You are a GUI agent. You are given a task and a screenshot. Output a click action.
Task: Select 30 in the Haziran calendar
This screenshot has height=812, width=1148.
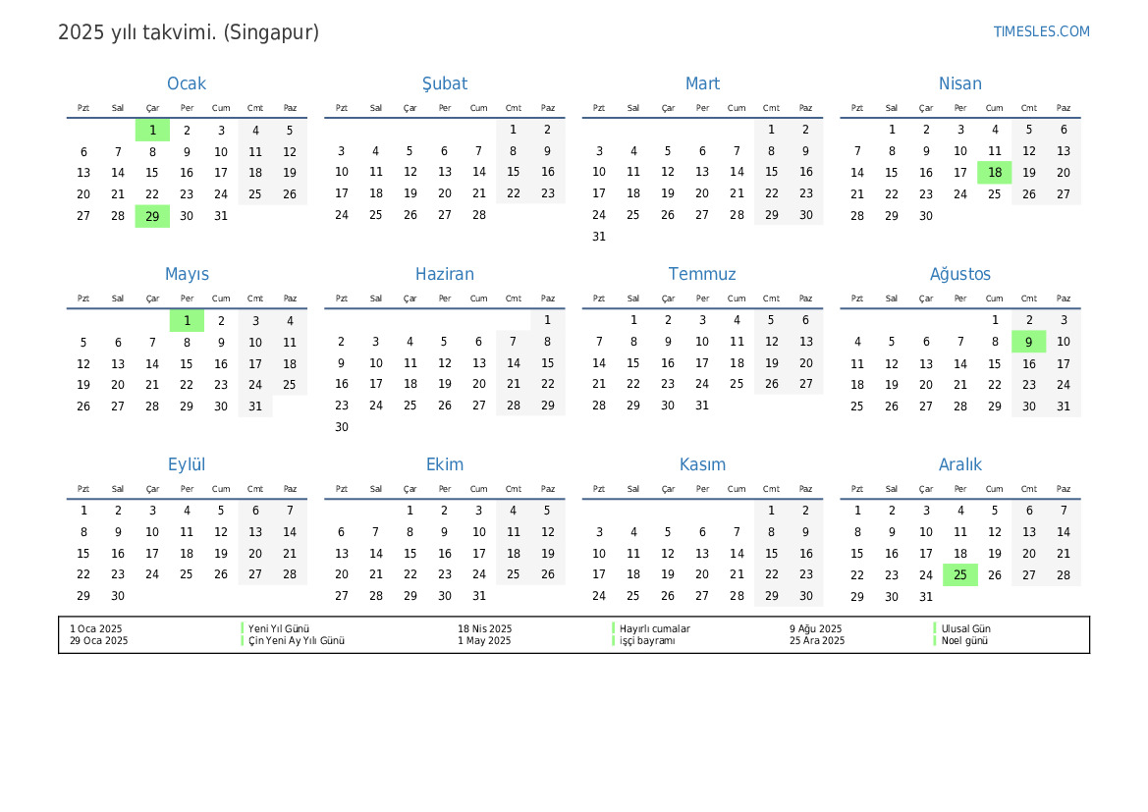[x=341, y=427]
